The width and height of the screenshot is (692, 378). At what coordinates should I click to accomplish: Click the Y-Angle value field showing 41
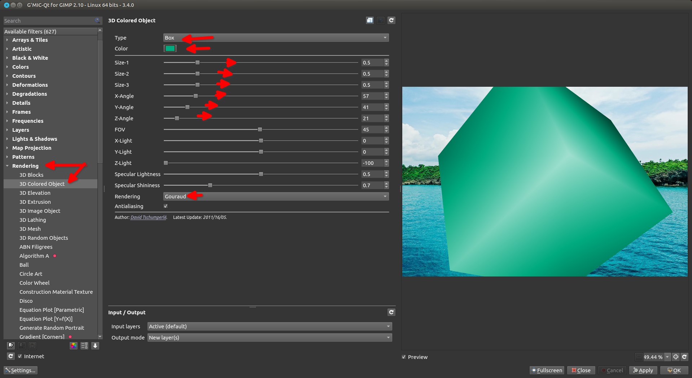372,107
